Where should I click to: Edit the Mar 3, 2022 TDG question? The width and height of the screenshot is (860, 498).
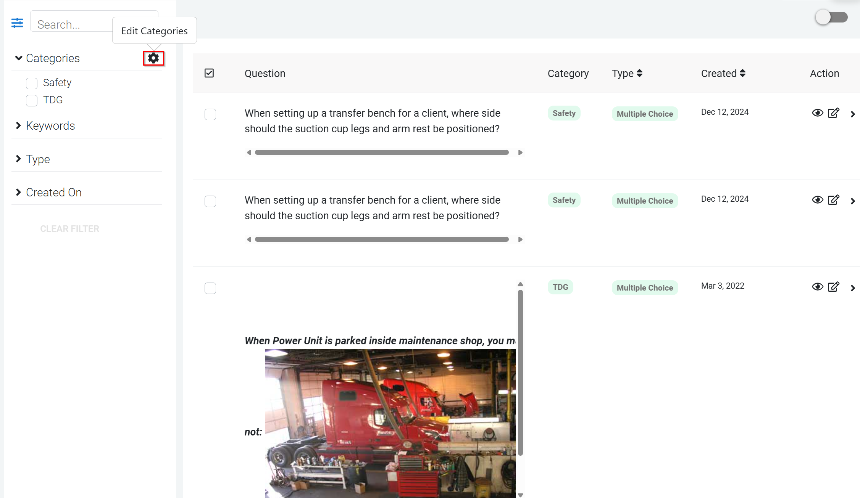(x=833, y=287)
